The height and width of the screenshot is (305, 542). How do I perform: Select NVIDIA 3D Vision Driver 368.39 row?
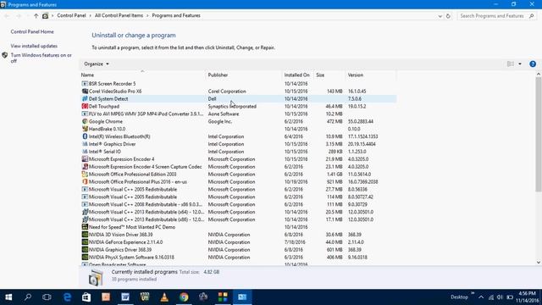(238, 235)
